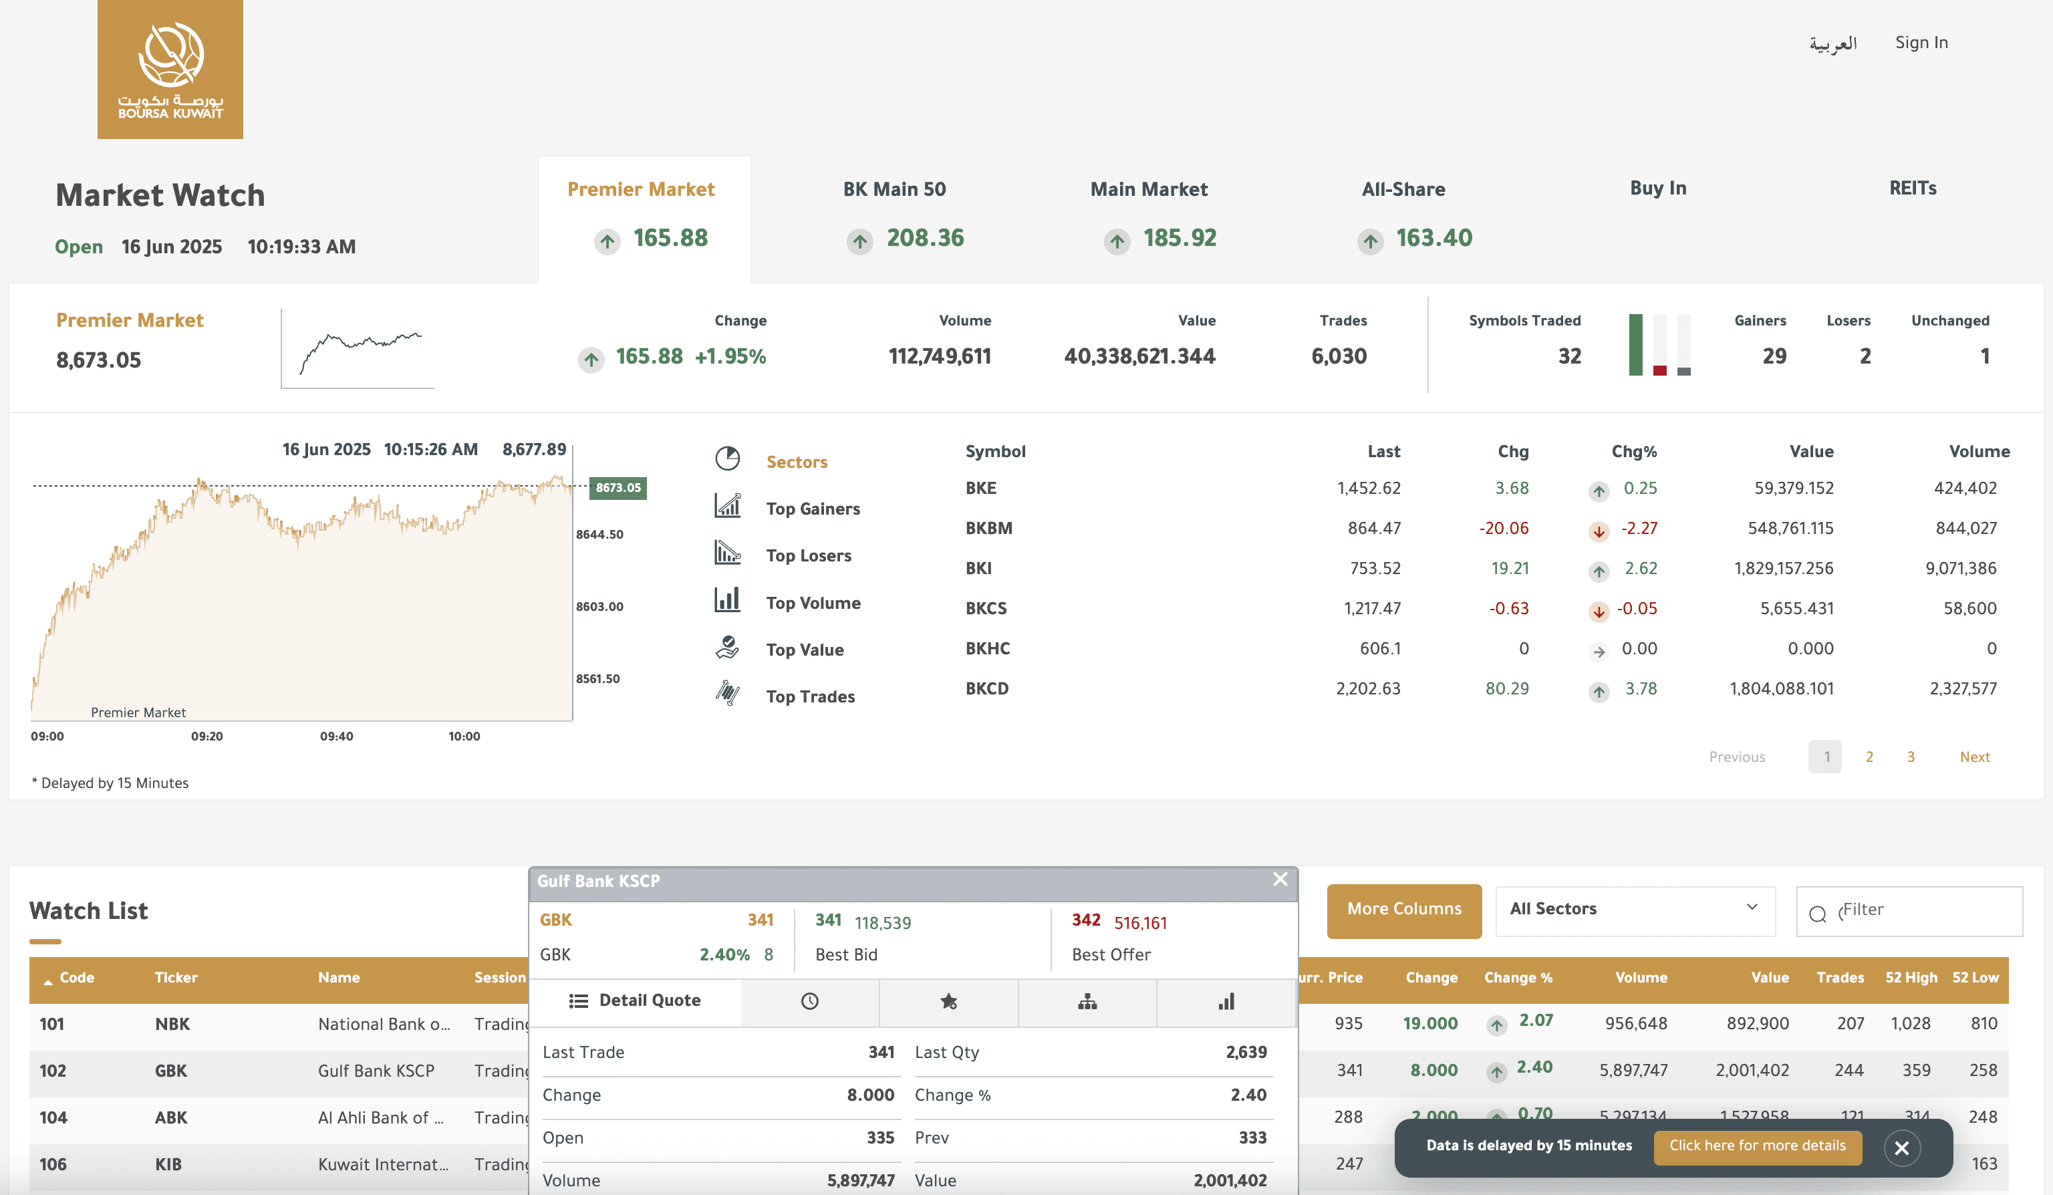Viewport: 2053px width, 1195px height.
Task: Sort Watch List by Change % column
Action: (1518, 978)
